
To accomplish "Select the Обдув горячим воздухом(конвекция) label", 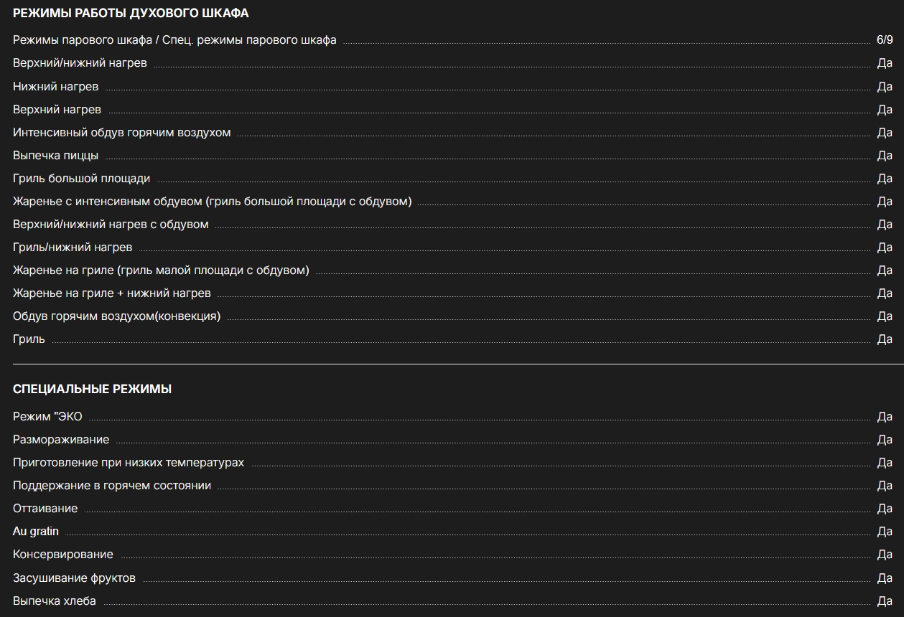I will (x=116, y=316).
